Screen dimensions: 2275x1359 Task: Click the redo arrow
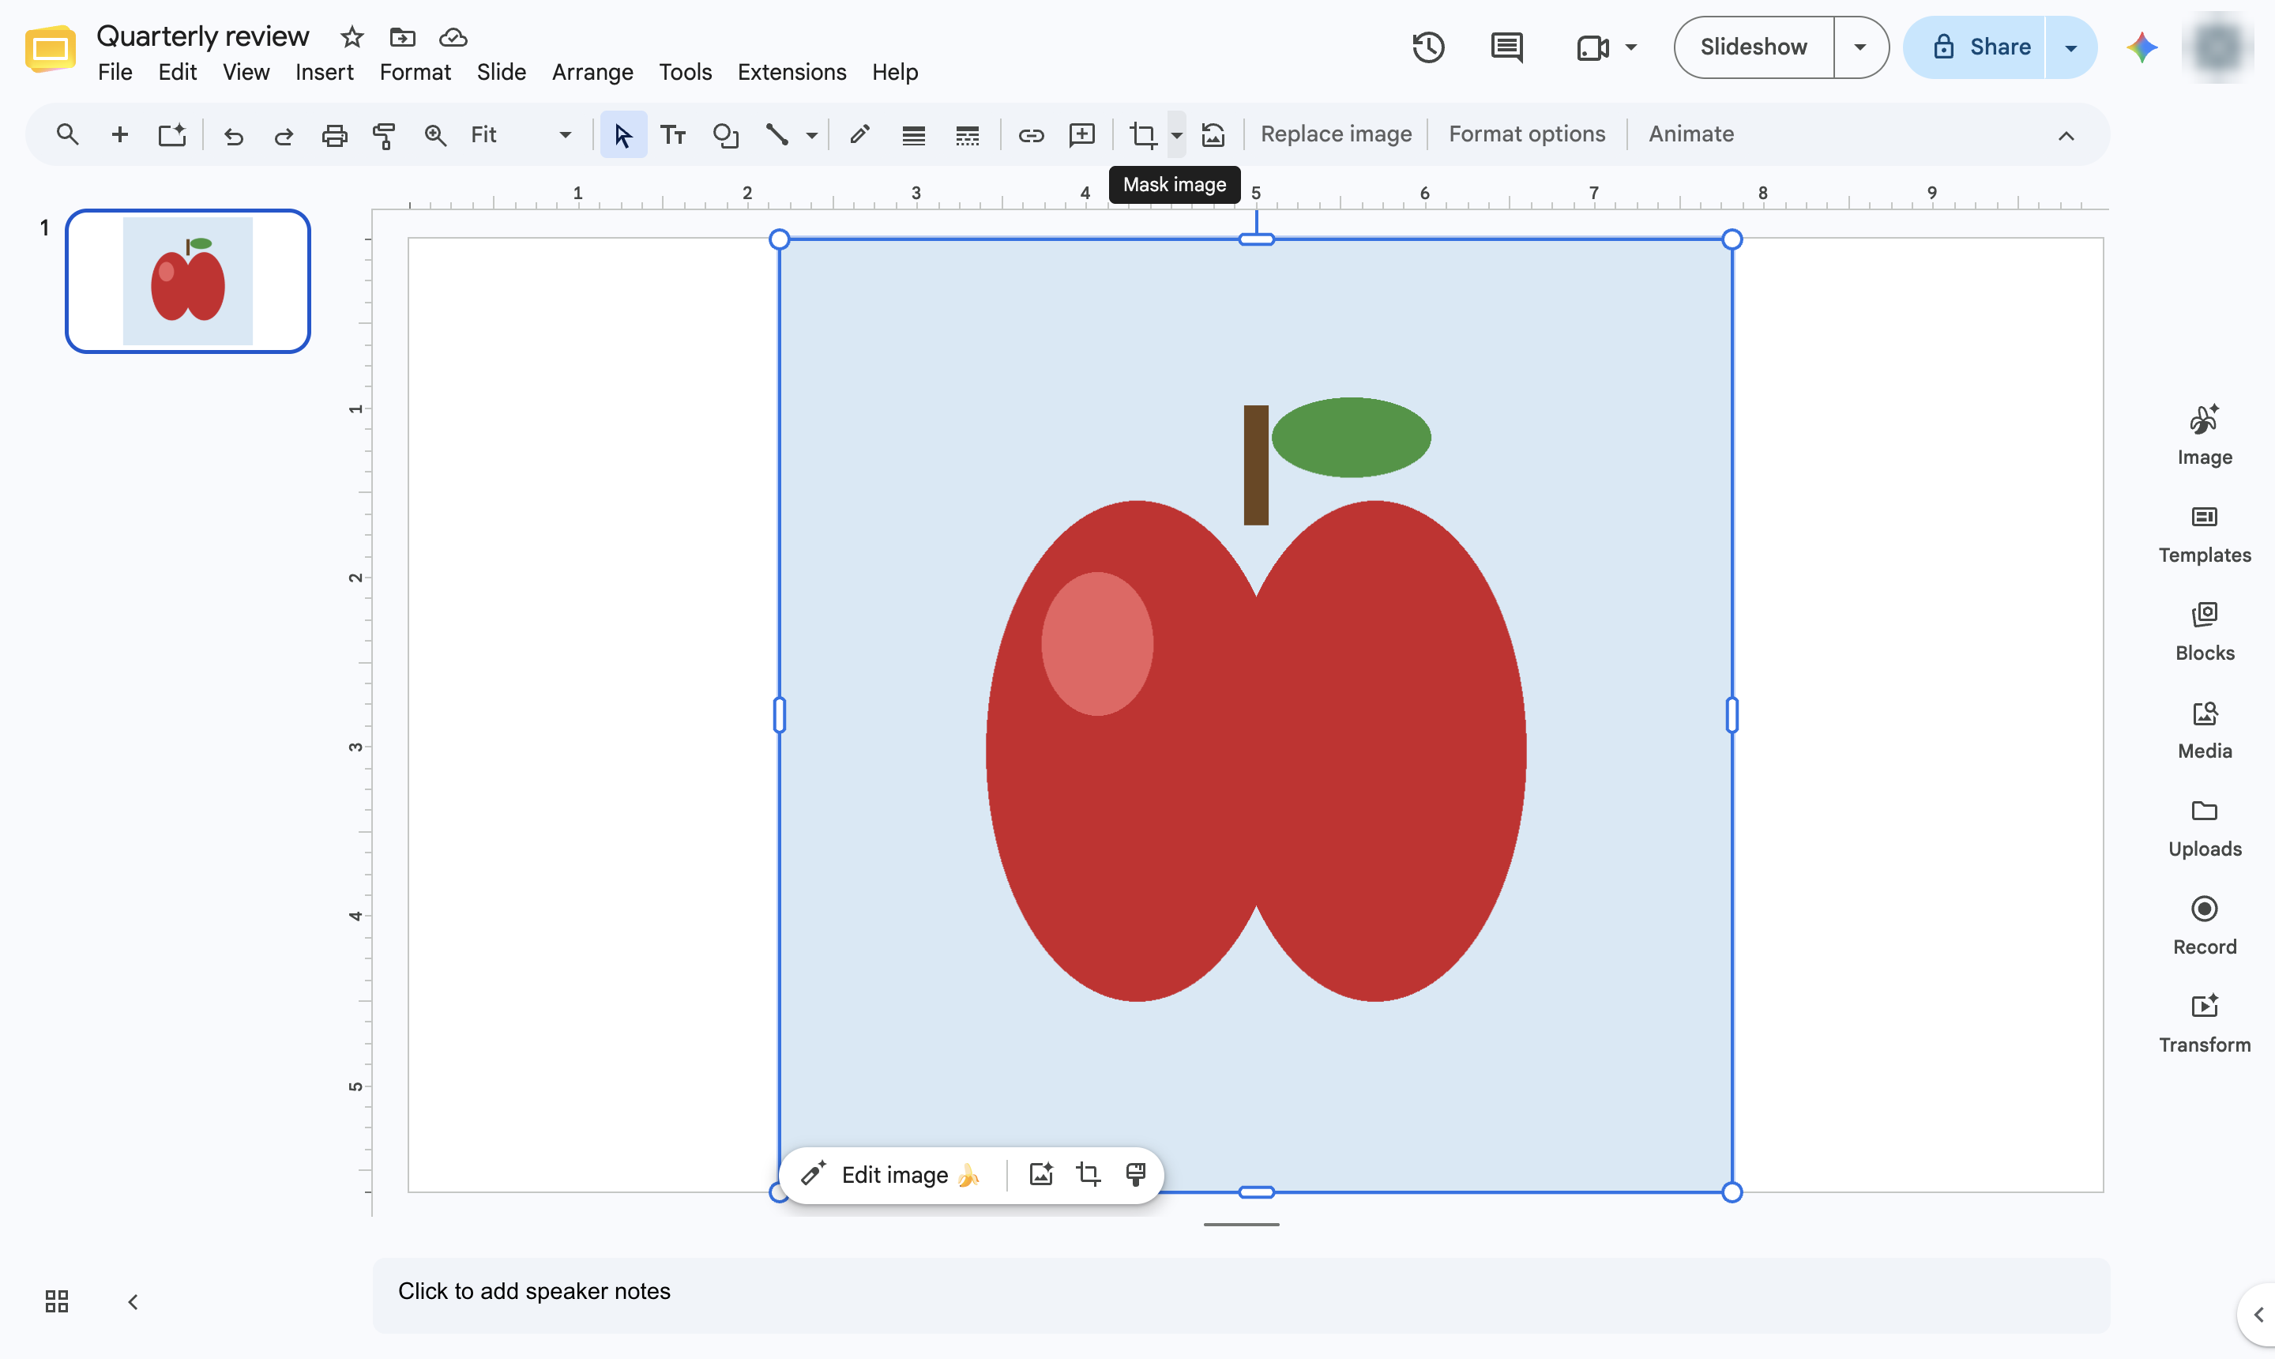click(284, 136)
